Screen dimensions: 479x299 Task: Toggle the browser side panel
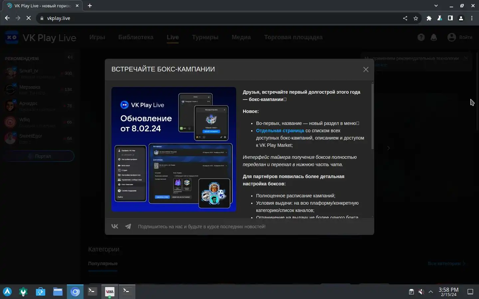point(450,18)
